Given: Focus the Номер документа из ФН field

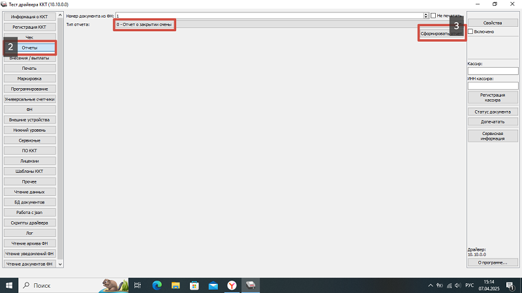Looking at the screenshot, I should tap(269, 16).
